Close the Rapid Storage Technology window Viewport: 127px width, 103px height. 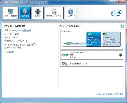click(122, 2)
